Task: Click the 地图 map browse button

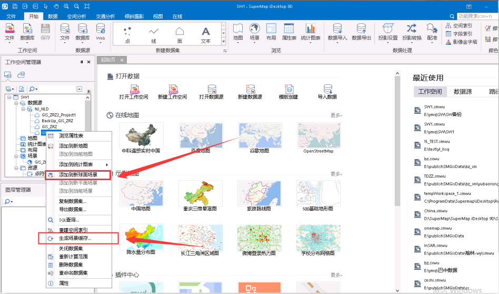Action: tap(238, 33)
